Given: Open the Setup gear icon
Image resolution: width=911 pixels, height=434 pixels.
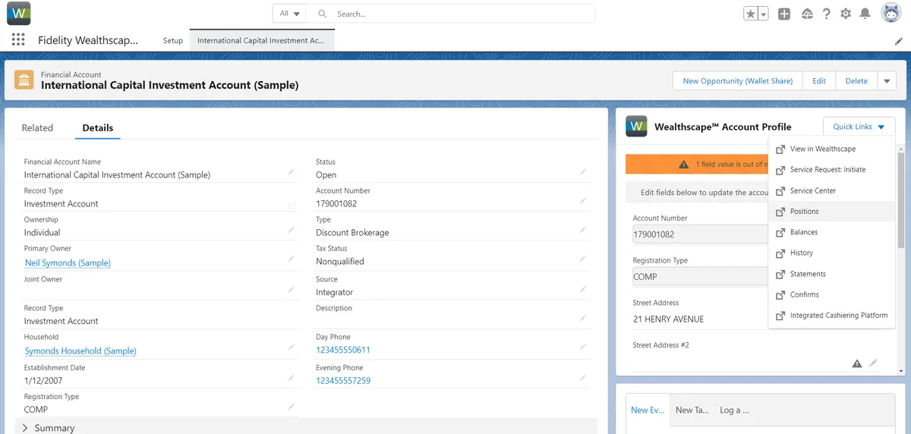Looking at the screenshot, I should [x=845, y=14].
